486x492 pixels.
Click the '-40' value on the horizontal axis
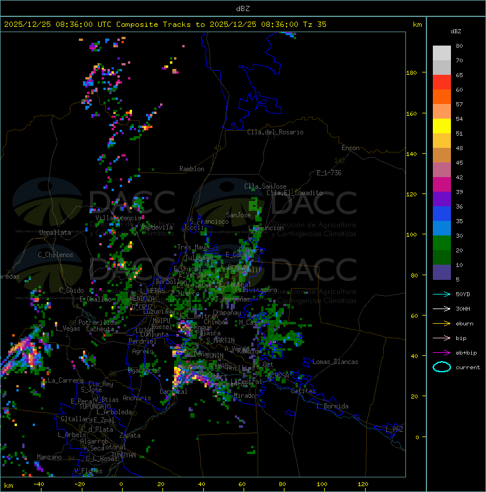39,484
